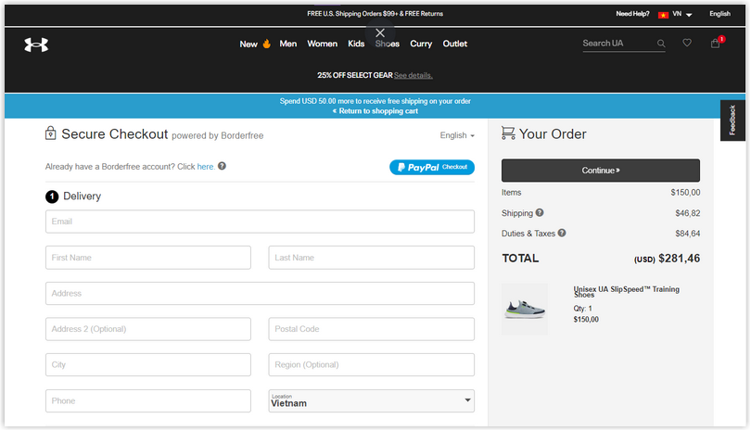
Task: Open the Outlet menu
Action: tap(455, 44)
